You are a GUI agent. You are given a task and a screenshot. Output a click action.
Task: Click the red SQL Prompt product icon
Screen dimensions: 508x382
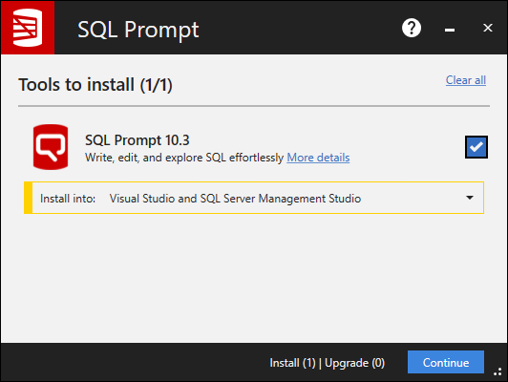[x=51, y=147]
